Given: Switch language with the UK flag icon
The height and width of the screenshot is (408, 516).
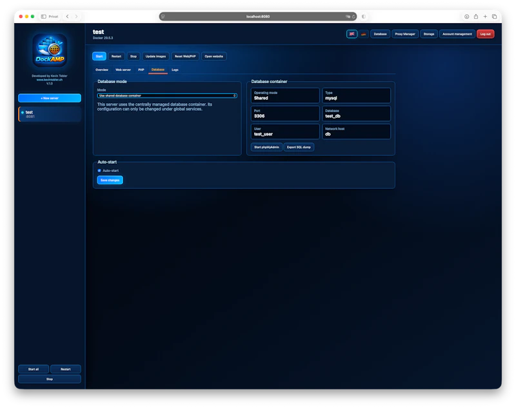Looking at the screenshot, I should [352, 34].
